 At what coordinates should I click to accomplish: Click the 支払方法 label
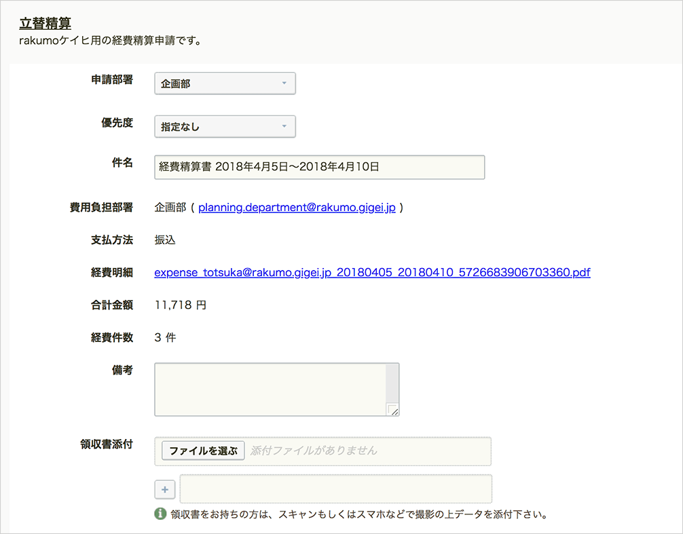112,240
